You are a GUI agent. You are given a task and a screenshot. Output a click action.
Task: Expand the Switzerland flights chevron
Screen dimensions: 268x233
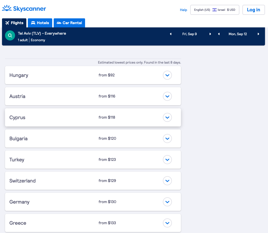coord(167,181)
